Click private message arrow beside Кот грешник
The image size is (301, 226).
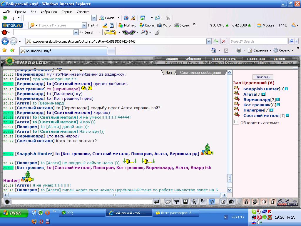237,104
